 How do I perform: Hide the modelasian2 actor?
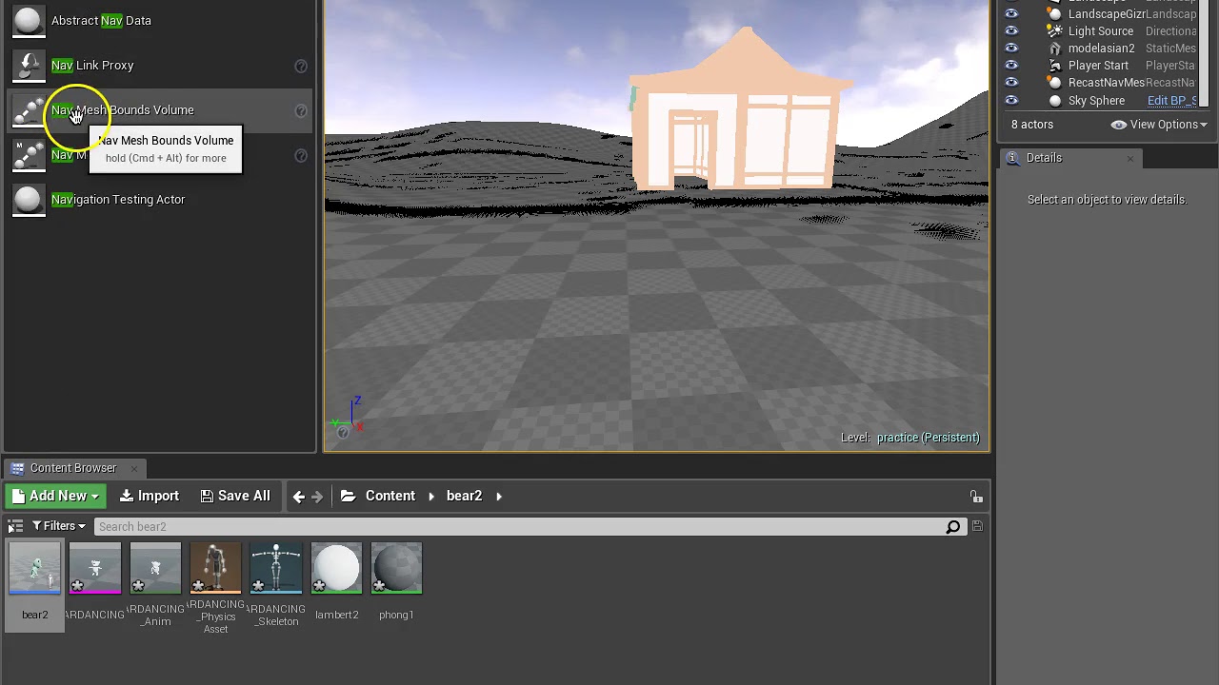point(1011,48)
